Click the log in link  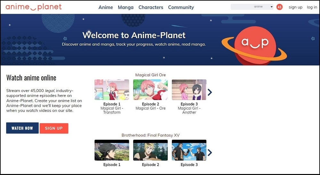(312, 7)
